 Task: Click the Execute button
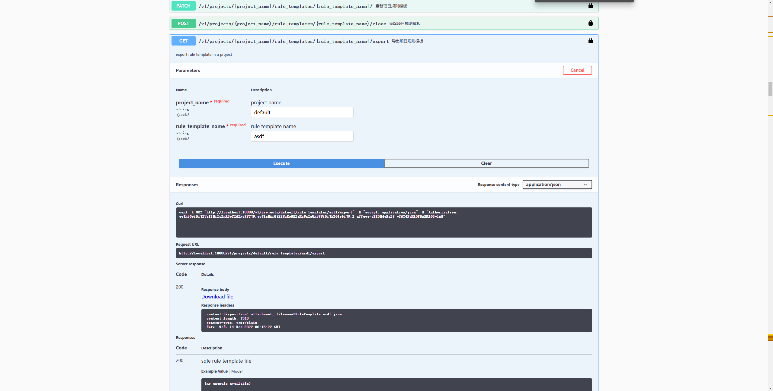click(281, 163)
